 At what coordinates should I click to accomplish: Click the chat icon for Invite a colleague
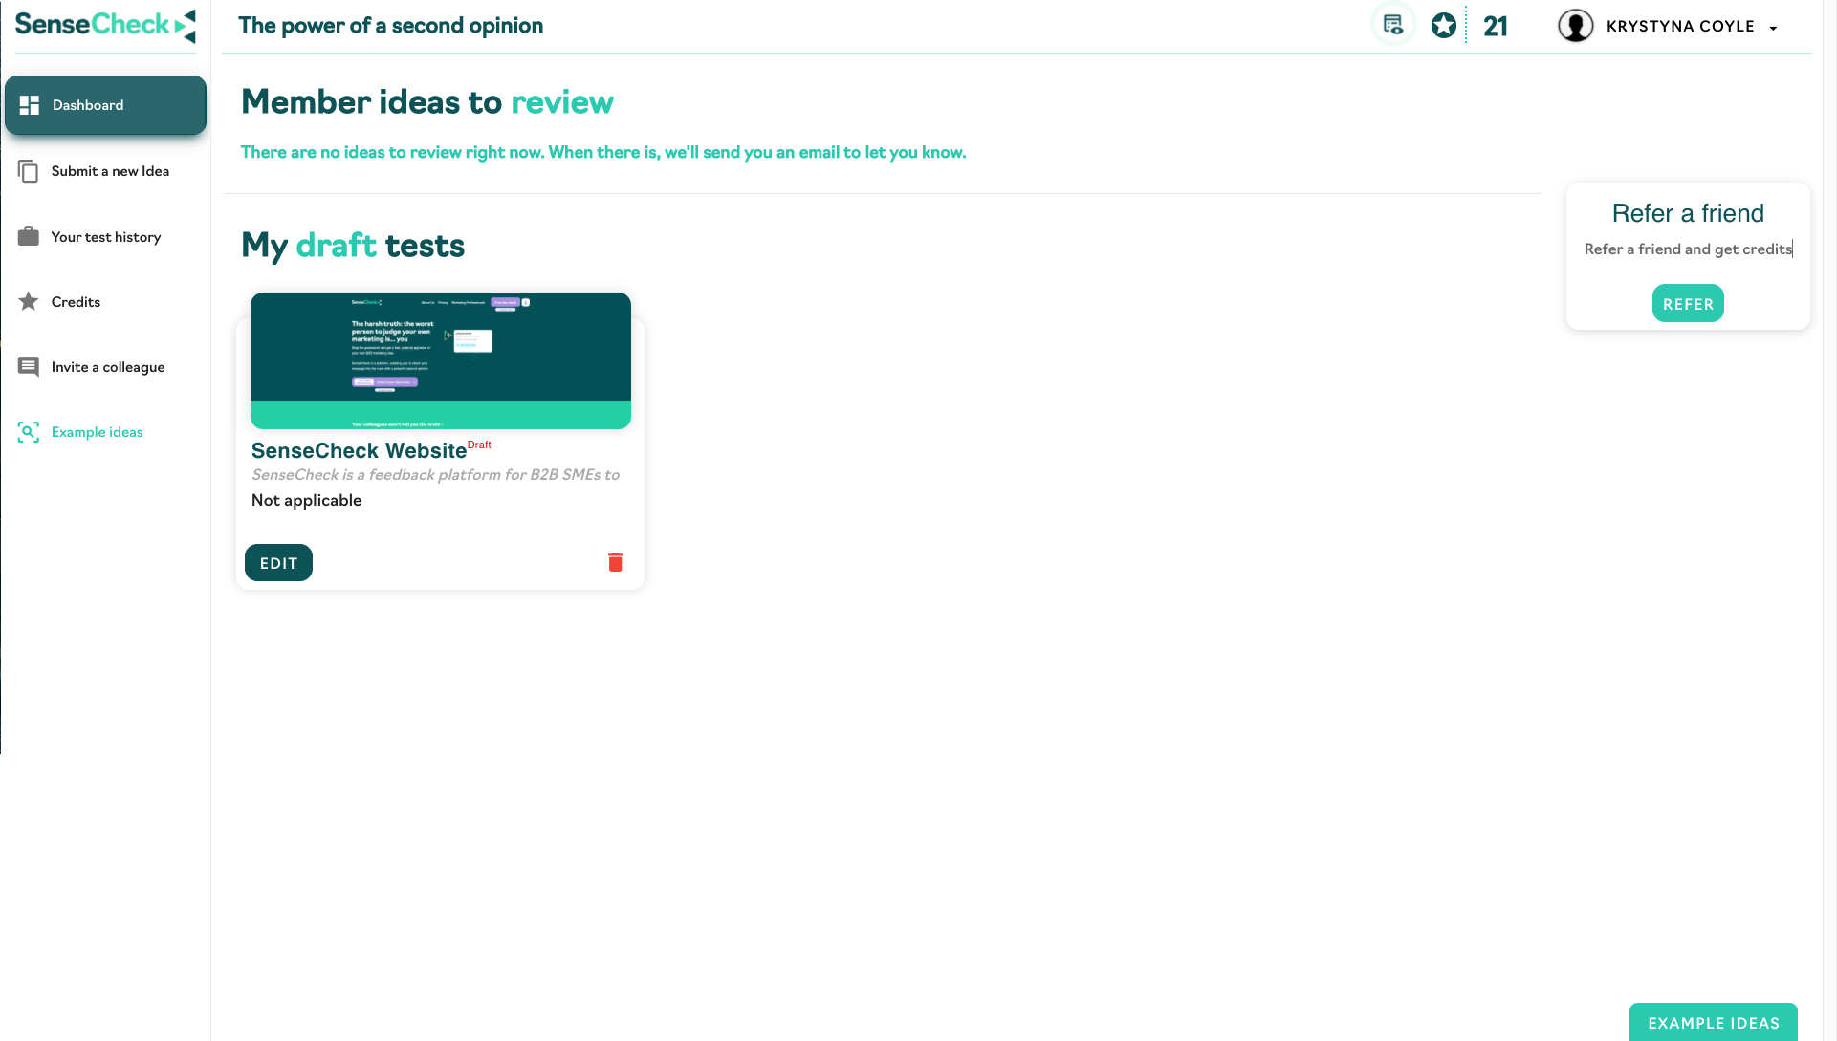point(29,367)
